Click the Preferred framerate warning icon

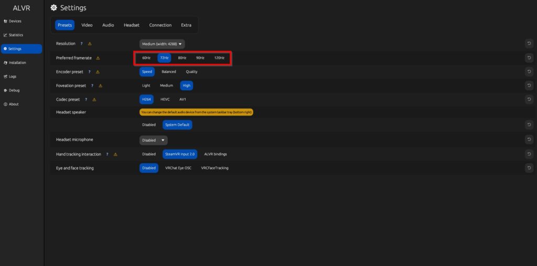(98, 58)
